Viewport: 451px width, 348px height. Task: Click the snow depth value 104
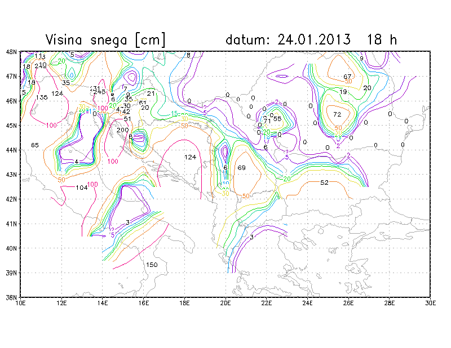(x=82, y=188)
